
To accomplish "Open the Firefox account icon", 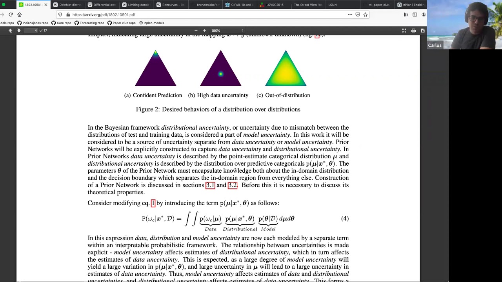I will [424, 14].
